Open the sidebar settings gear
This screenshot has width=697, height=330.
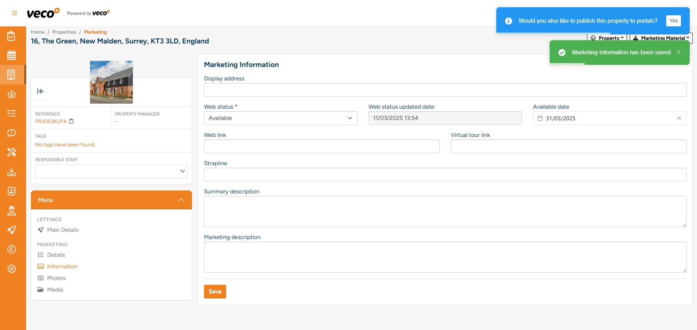point(12,269)
